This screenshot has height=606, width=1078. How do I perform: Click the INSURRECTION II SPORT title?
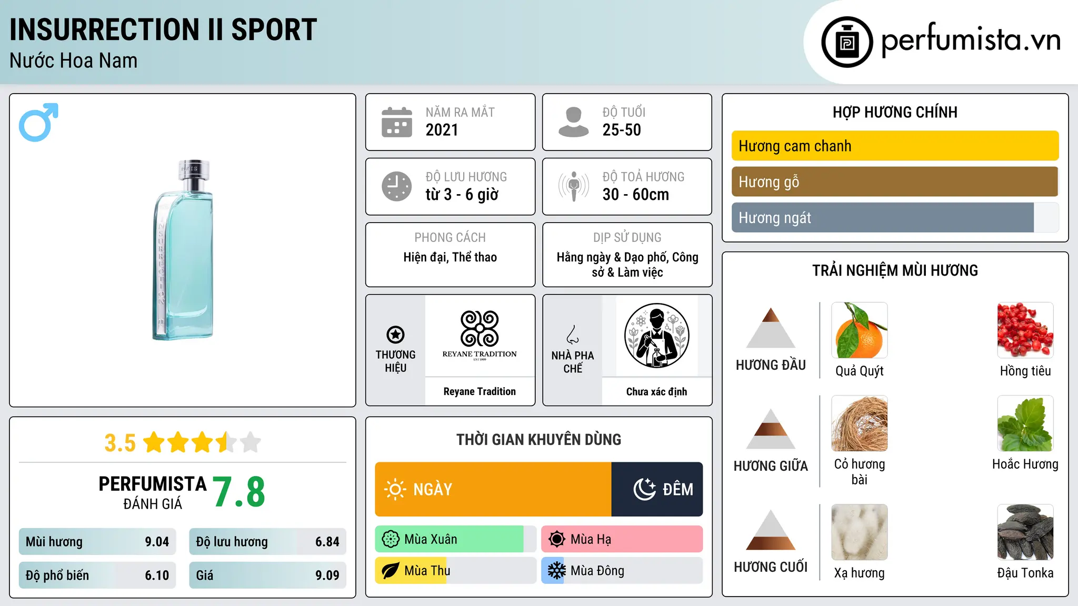163,29
